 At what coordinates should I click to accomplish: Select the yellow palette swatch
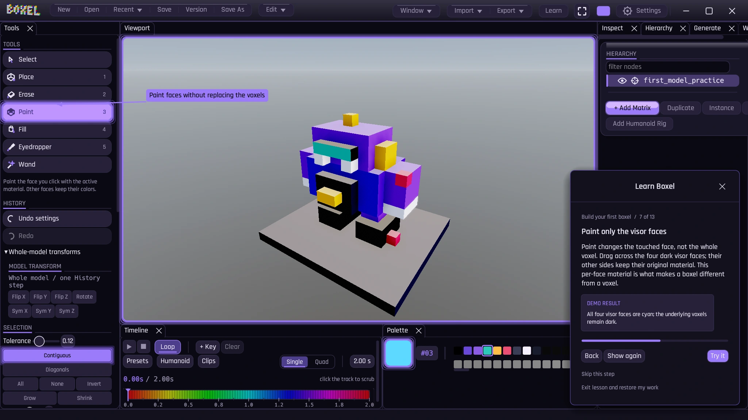497,351
